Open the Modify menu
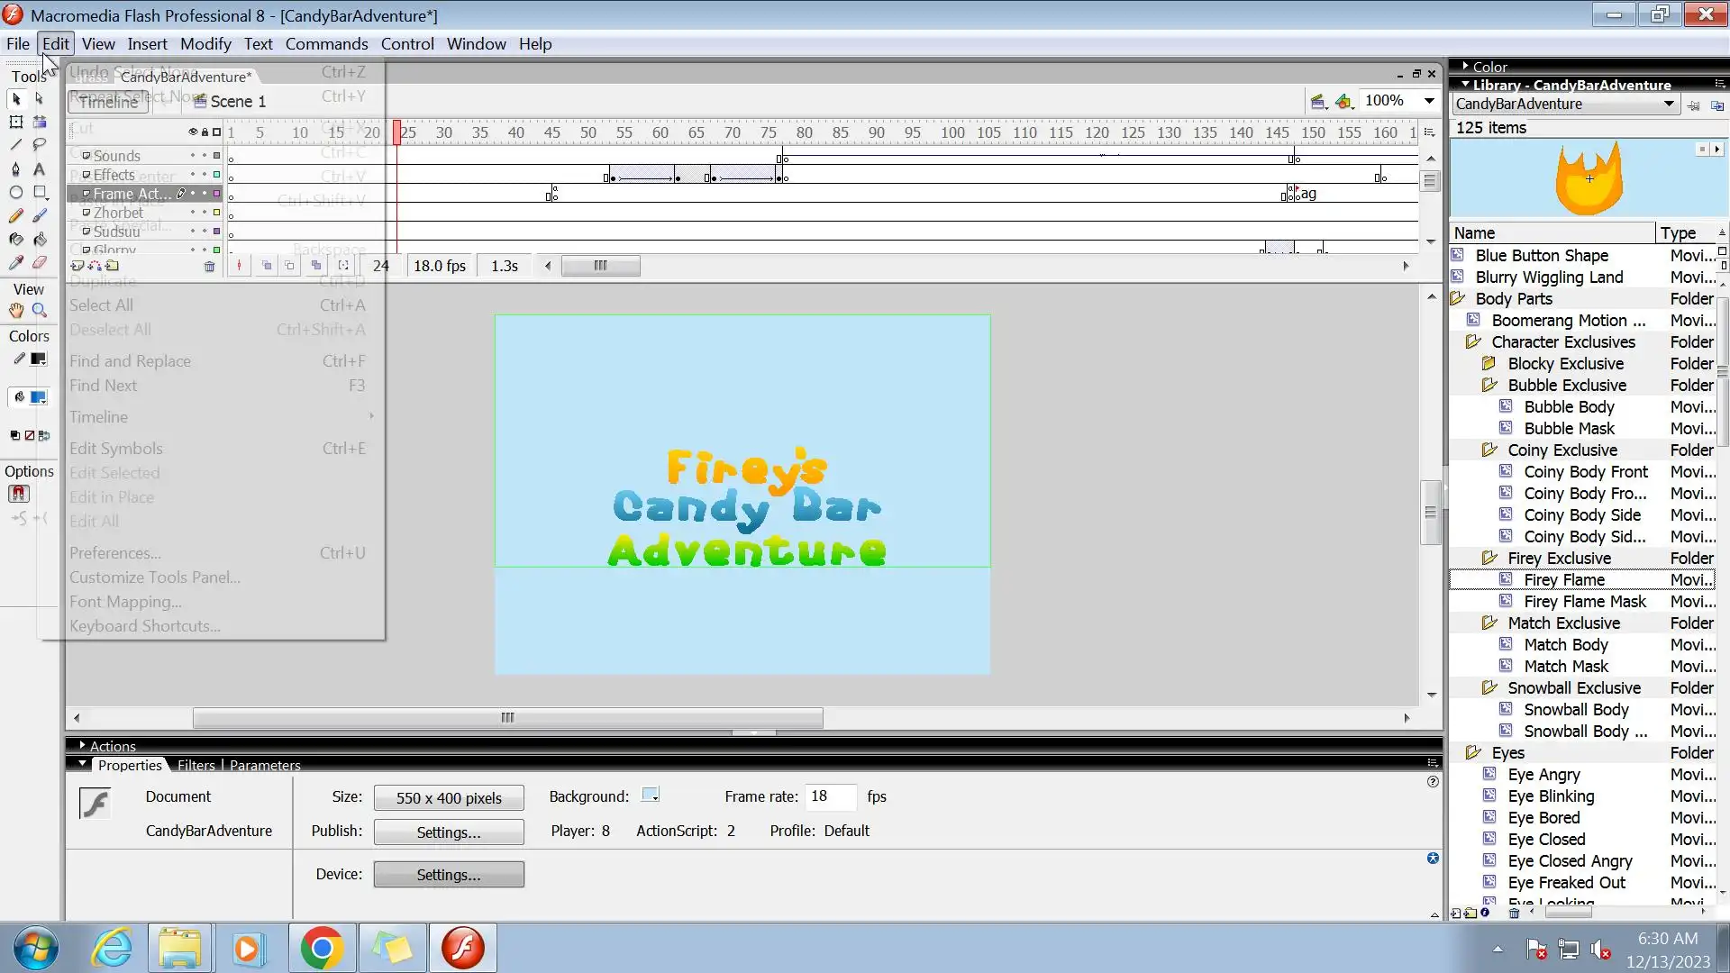 pos(205,44)
